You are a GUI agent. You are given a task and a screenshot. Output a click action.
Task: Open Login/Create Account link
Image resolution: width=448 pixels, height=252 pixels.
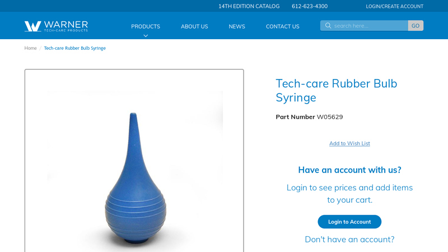point(395,6)
